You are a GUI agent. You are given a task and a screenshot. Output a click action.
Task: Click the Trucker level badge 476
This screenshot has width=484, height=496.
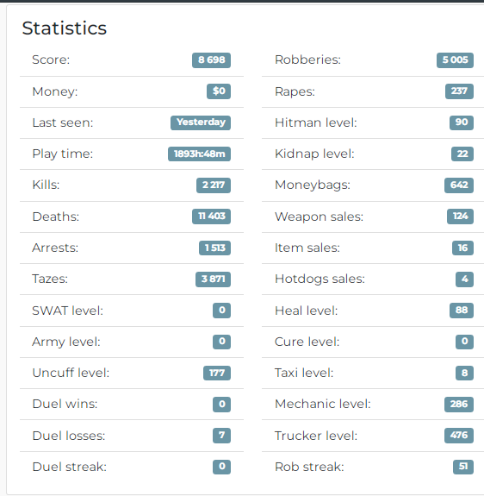(459, 436)
